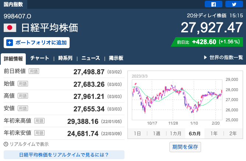Click the Facebook share icon

pyautogui.click(x=214, y=4)
